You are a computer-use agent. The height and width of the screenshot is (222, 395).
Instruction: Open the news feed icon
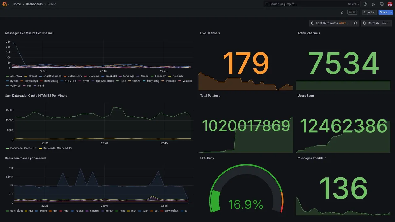(373, 4)
